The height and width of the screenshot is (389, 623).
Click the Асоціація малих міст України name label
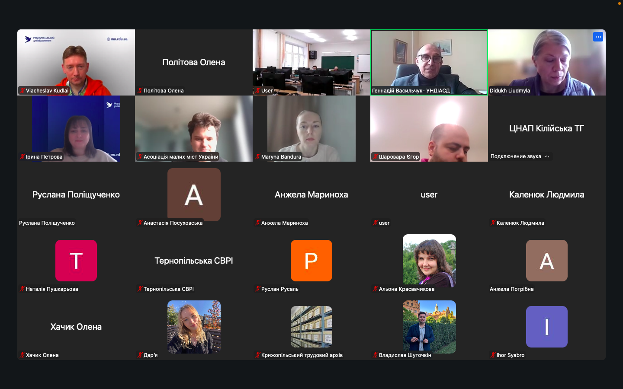(x=181, y=157)
